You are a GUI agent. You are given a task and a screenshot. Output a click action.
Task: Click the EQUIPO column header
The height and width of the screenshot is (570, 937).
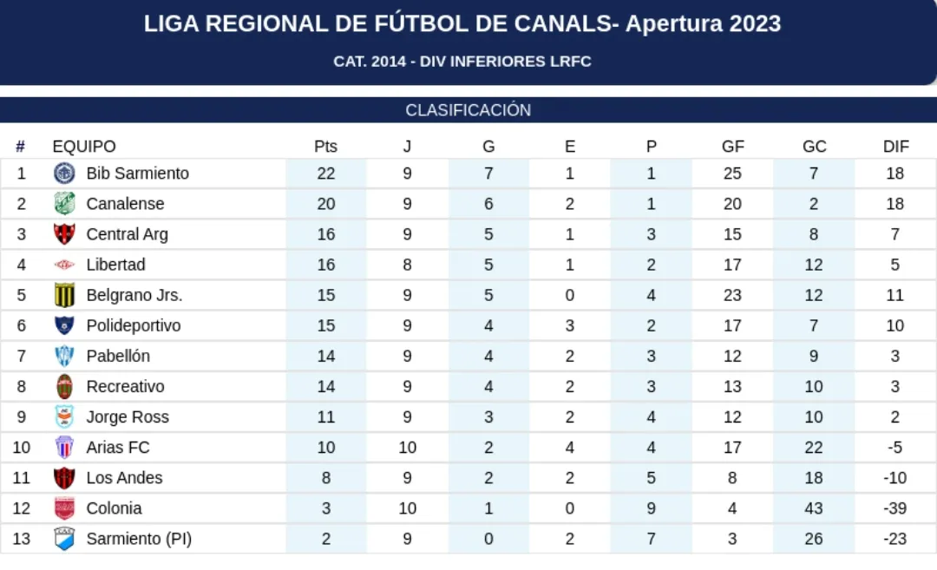pos(84,147)
